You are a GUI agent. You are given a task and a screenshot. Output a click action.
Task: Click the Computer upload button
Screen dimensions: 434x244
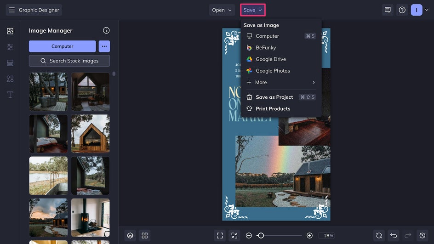[x=62, y=46]
